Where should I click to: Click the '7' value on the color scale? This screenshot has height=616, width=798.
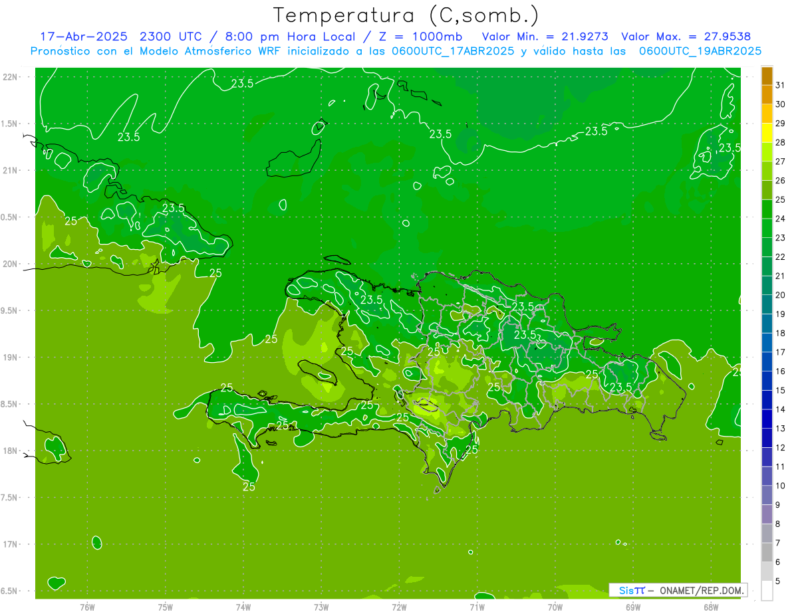click(777, 543)
